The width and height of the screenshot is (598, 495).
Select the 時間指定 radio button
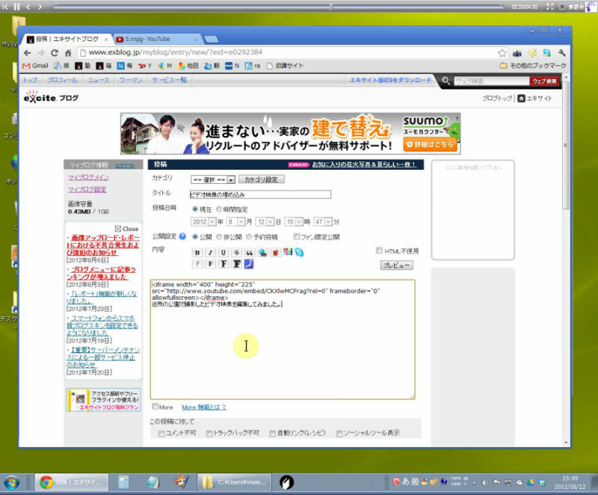pyautogui.click(x=219, y=209)
